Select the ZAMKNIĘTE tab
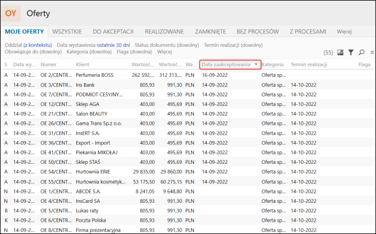 click(211, 32)
